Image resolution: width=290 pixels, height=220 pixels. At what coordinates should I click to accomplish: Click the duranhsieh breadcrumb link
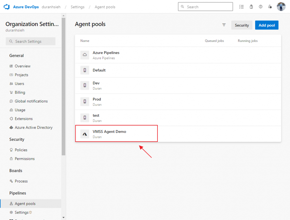coord(51,7)
